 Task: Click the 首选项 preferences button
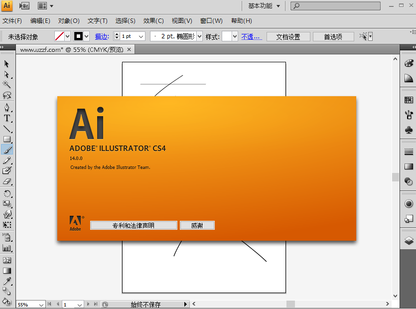333,37
